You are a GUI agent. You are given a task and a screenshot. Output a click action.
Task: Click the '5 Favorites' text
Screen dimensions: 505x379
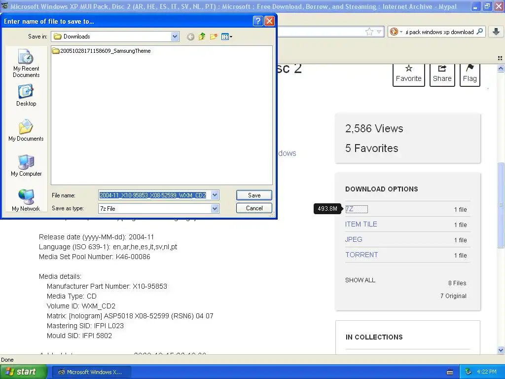(372, 148)
